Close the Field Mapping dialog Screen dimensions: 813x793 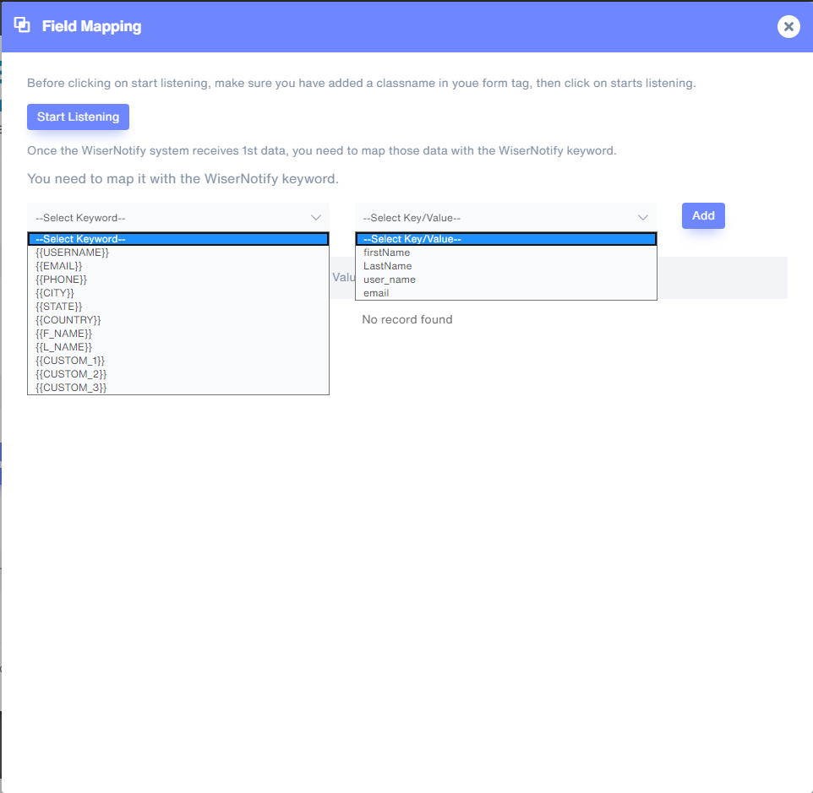[x=788, y=26]
